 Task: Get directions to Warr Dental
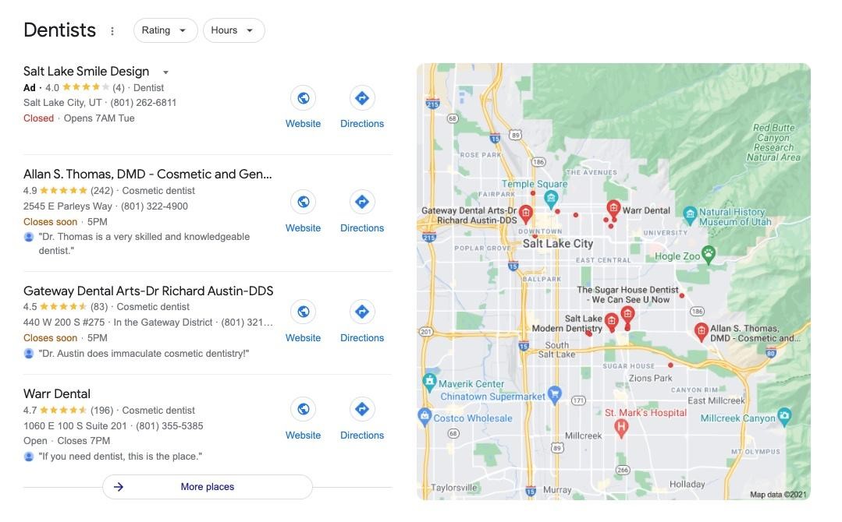click(x=362, y=410)
